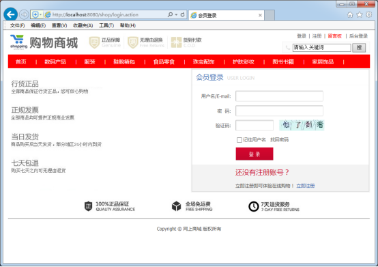Click the Copyright 网上商城 版权所有 text
The width and height of the screenshot is (378, 267).
click(189, 229)
